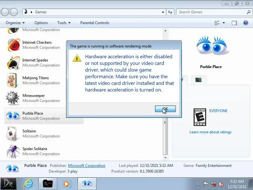Click the Purble Place icon in the details pane

point(13,168)
